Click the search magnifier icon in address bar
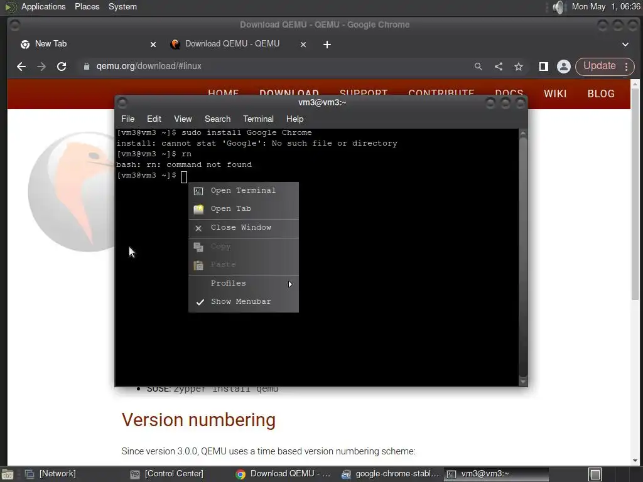 coord(478,67)
